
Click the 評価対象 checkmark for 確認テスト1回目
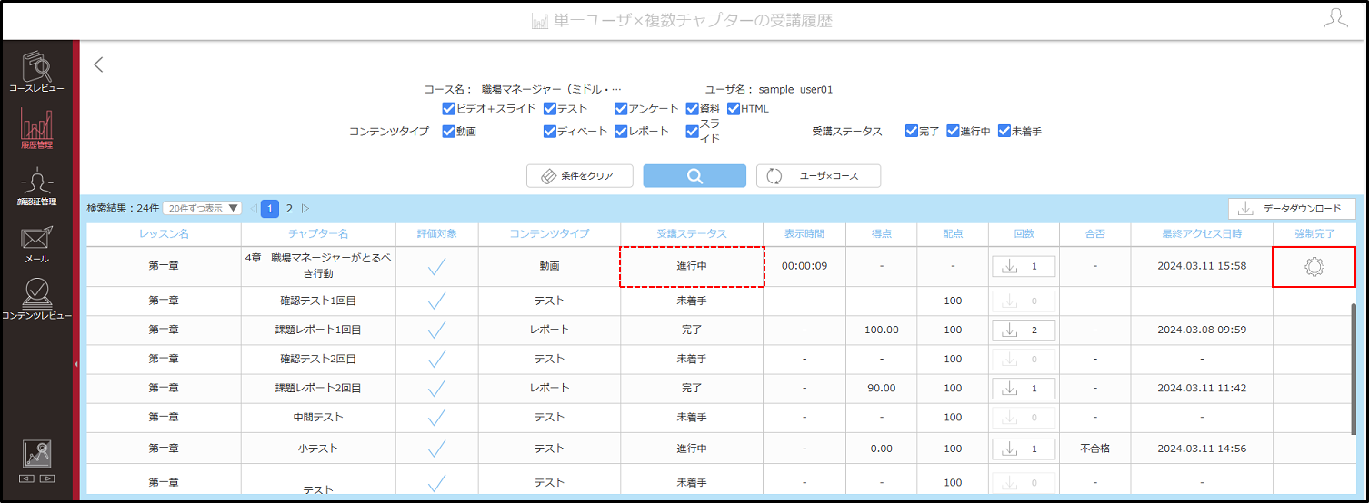pyautogui.click(x=436, y=301)
